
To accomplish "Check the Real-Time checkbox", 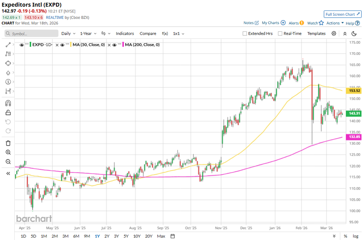I will point(280,34).
